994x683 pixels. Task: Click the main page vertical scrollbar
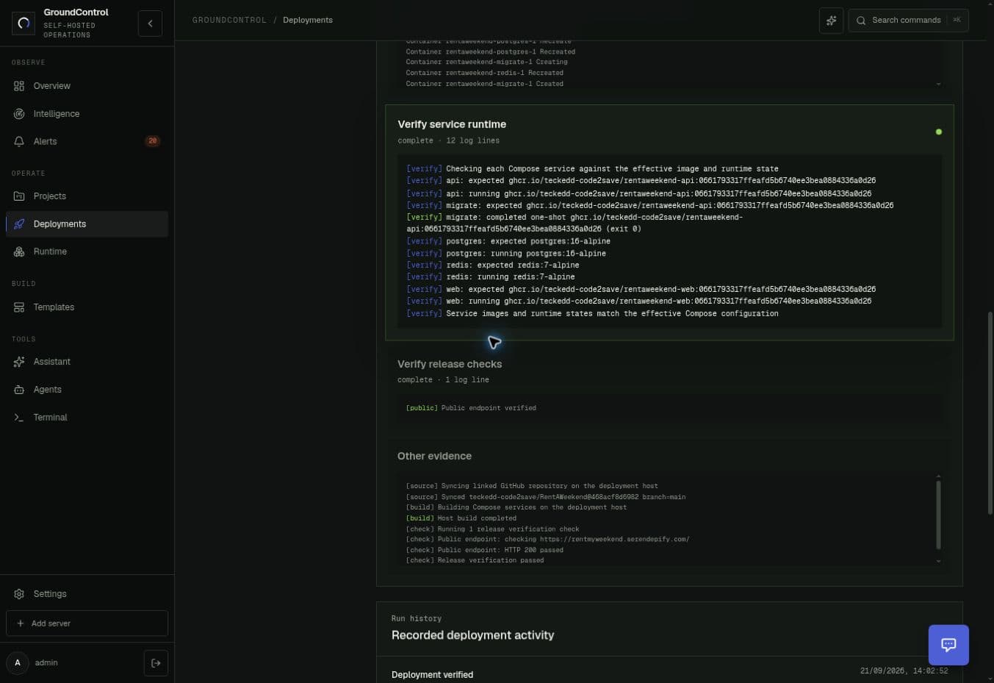[x=990, y=412]
